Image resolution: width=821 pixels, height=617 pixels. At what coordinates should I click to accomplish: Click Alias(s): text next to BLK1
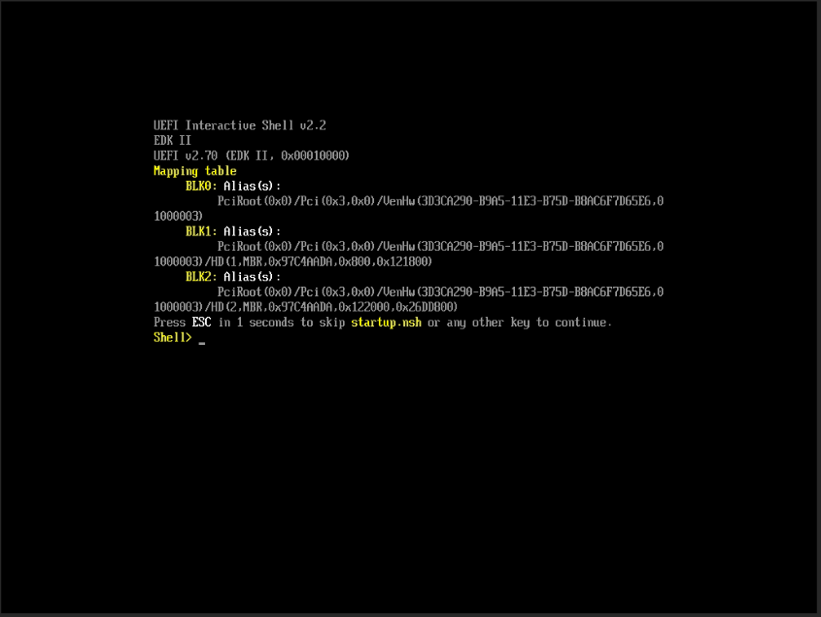click(252, 232)
